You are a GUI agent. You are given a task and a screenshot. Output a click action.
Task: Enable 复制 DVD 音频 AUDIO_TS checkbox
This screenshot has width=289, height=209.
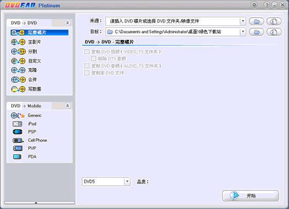(87, 66)
